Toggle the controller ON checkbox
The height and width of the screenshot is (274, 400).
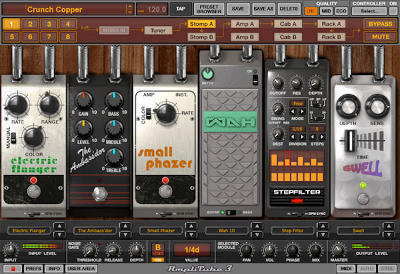click(x=393, y=11)
